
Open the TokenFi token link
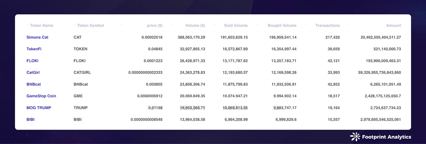click(34, 49)
